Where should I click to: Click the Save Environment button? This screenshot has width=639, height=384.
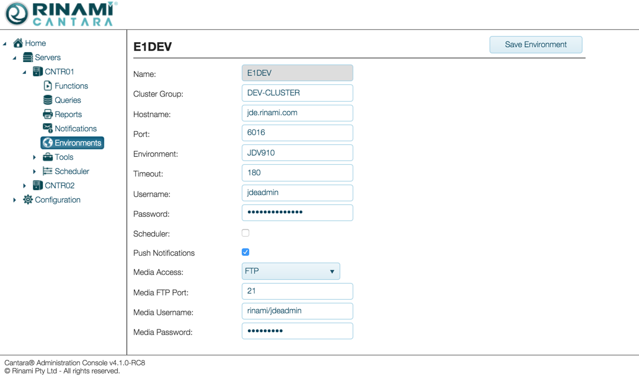pyautogui.click(x=535, y=45)
